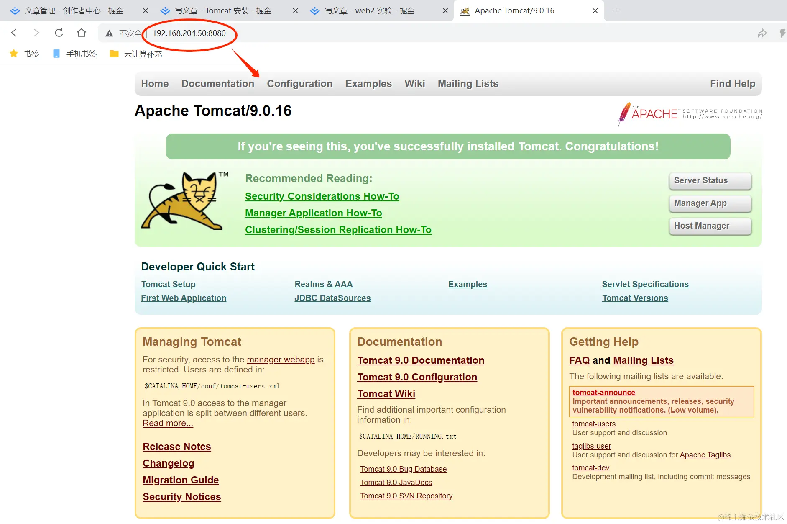Viewport: 787px width, 524px height.
Task: Reload the page with the refresh icon
Action: (x=59, y=33)
